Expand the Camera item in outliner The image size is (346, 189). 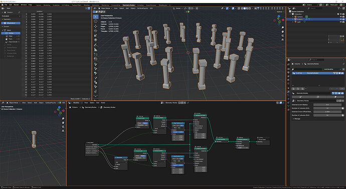[293, 17]
